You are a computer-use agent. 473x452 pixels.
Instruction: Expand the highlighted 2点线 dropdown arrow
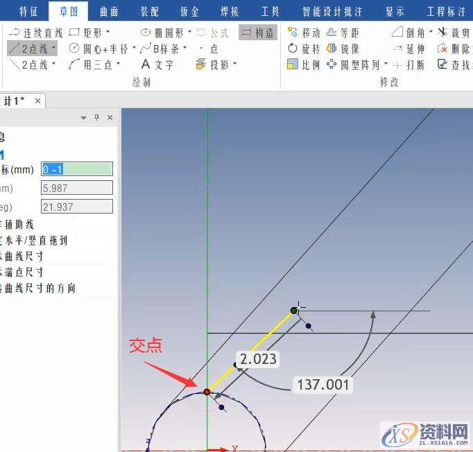pos(54,47)
